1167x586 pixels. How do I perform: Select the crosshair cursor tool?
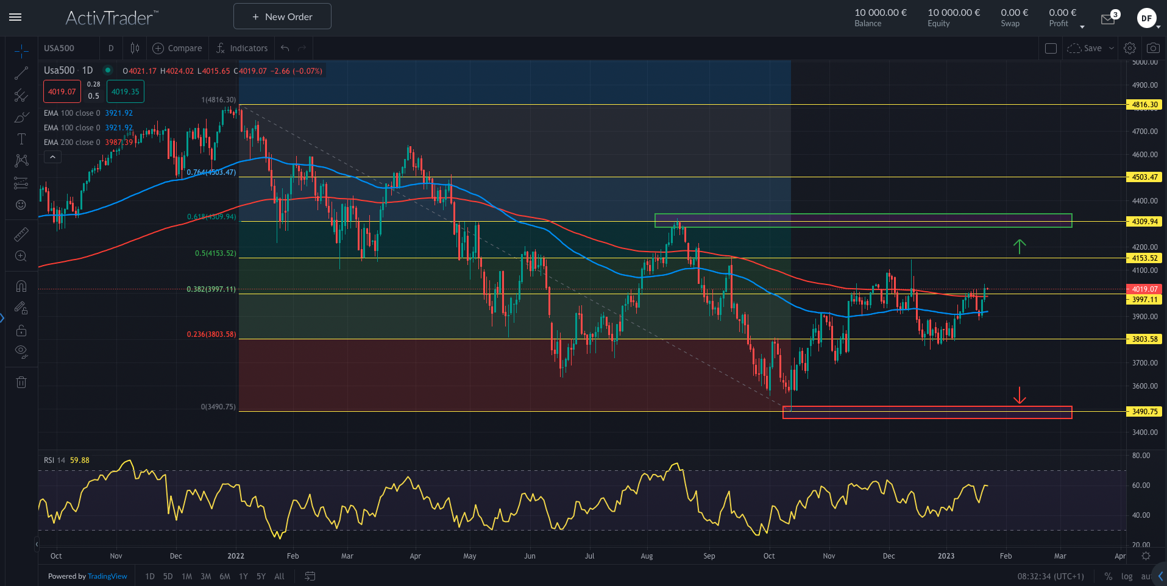[x=21, y=51]
